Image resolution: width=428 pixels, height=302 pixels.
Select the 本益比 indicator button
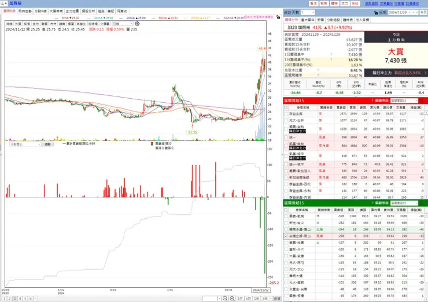click(81, 24)
